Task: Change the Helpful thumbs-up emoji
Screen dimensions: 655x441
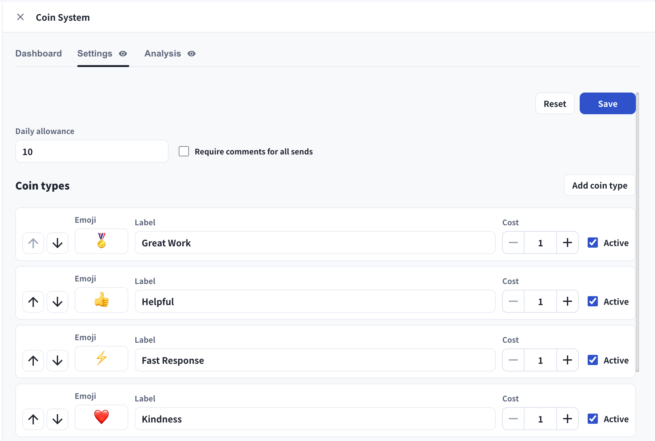Action: (x=102, y=300)
